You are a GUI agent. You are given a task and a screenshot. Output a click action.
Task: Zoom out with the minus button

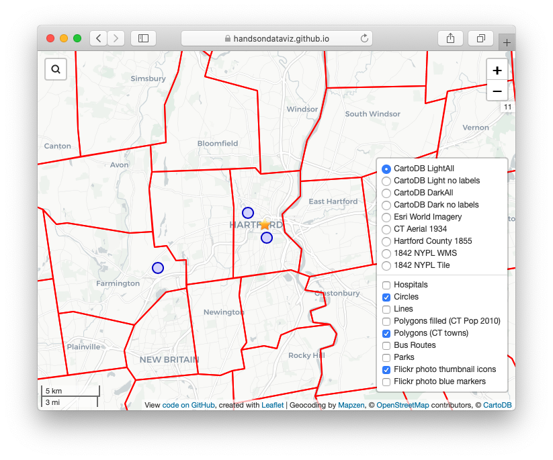pos(497,91)
